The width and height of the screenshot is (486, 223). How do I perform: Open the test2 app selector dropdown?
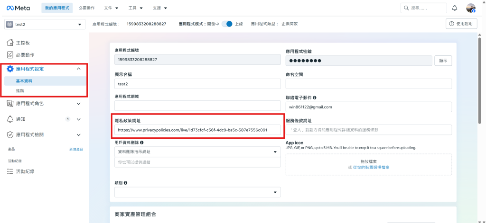45,25
